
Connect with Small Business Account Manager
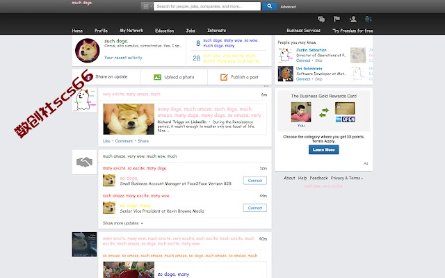pyautogui.click(x=255, y=181)
